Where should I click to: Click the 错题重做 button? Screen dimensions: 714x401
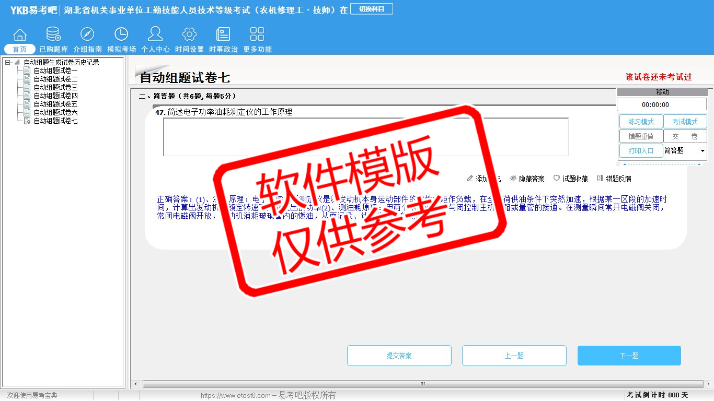pyautogui.click(x=641, y=136)
